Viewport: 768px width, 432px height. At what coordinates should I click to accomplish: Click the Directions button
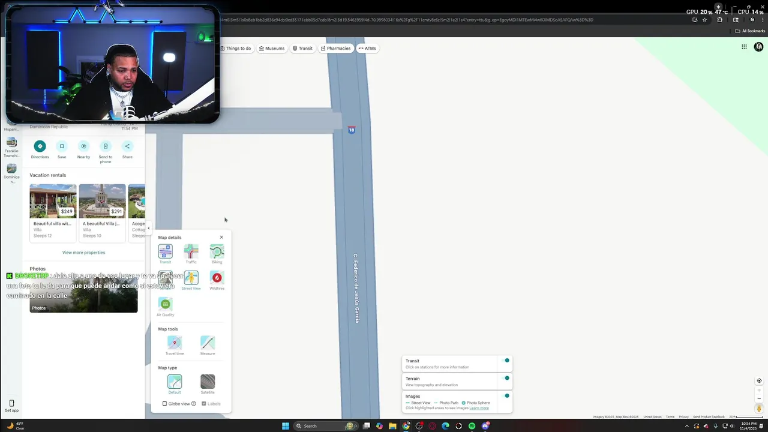[40, 149]
